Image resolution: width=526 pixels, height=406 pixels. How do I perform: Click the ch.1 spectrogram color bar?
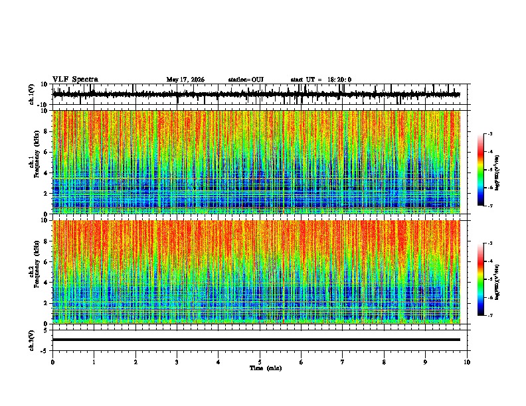click(x=481, y=170)
